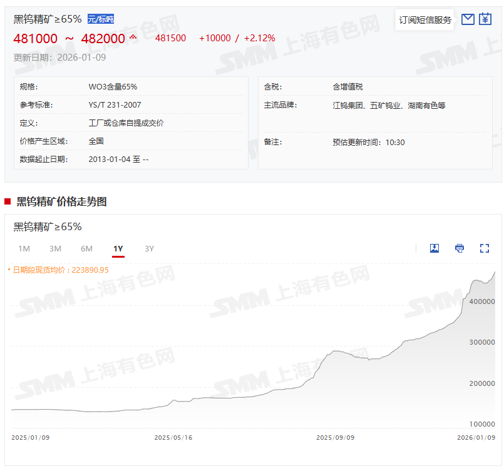Click the 2025/05/16 date on the chart axis
The image size is (504, 471).
pyautogui.click(x=173, y=437)
